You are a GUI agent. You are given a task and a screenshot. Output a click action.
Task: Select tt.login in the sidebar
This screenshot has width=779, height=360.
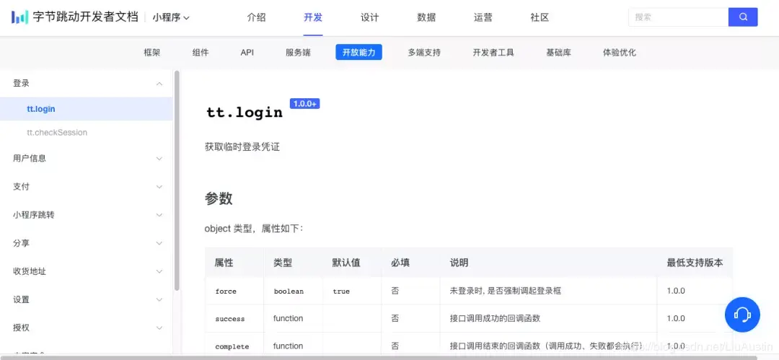tap(87, 109)
